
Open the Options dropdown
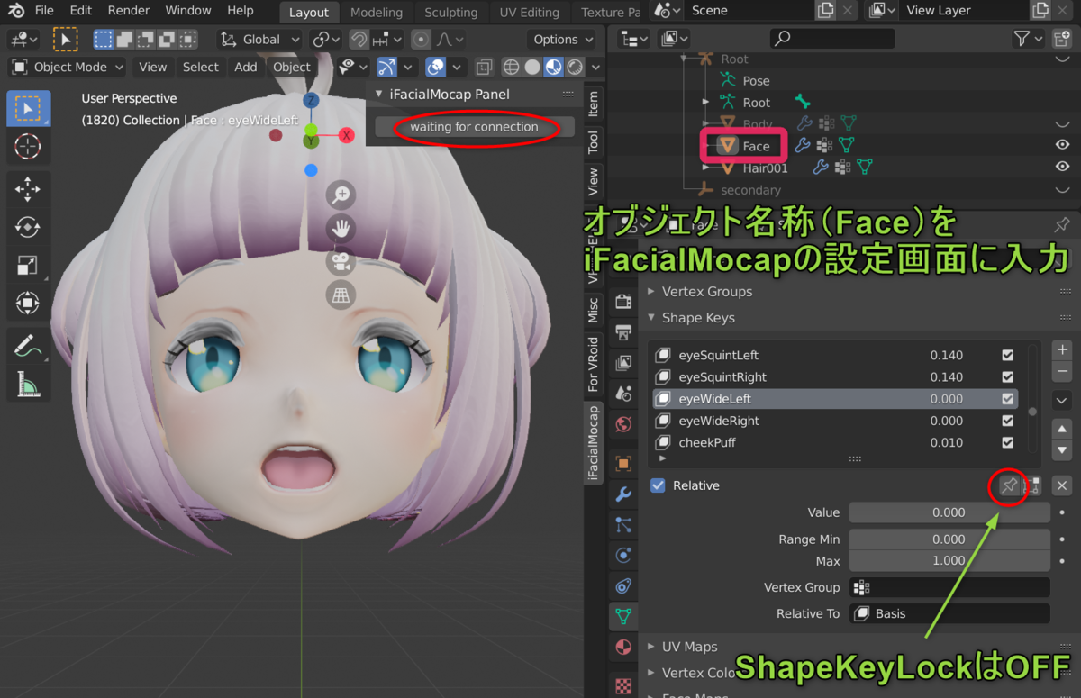tap(563, 40)
